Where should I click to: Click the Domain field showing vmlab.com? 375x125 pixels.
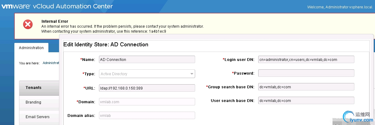147,102
